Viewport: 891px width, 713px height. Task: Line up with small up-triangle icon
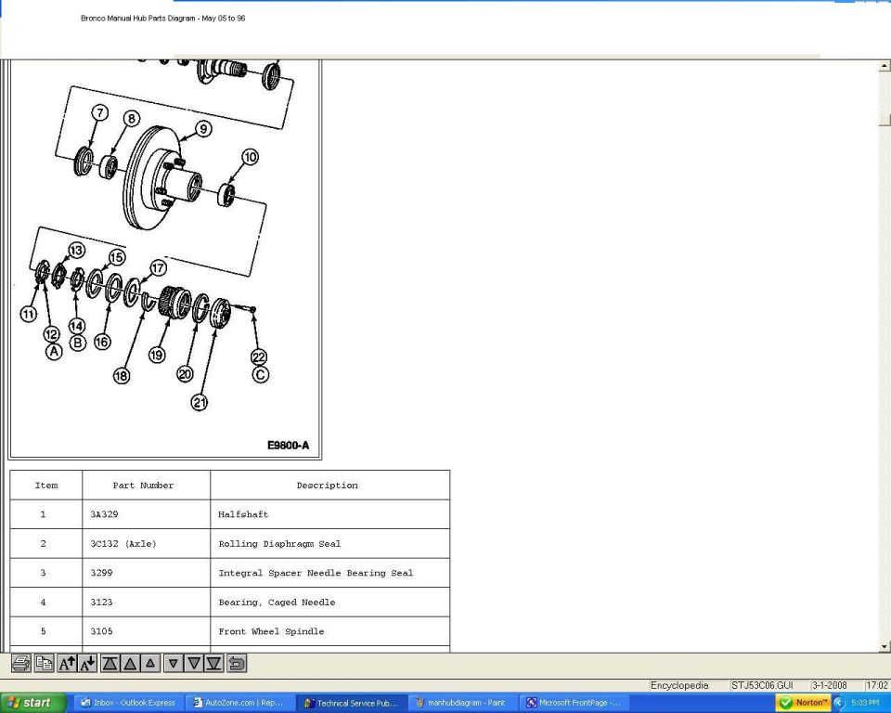click(x=150, y=664)
